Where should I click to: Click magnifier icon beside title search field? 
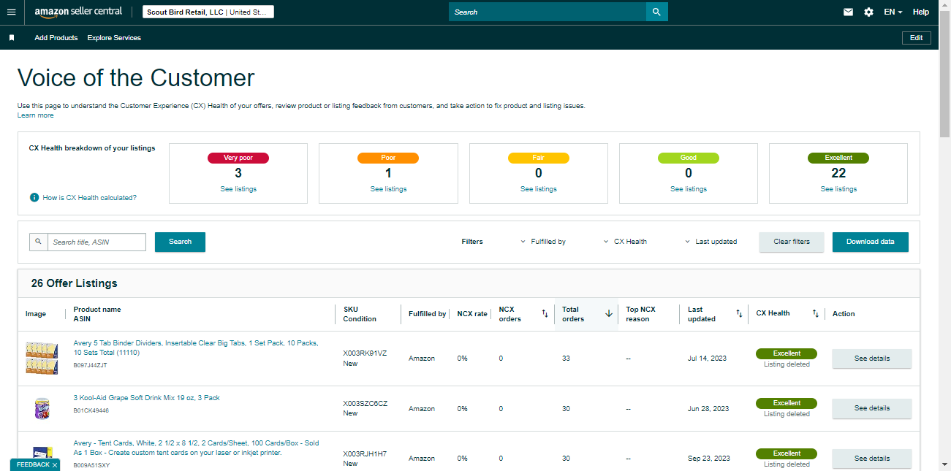39,242
